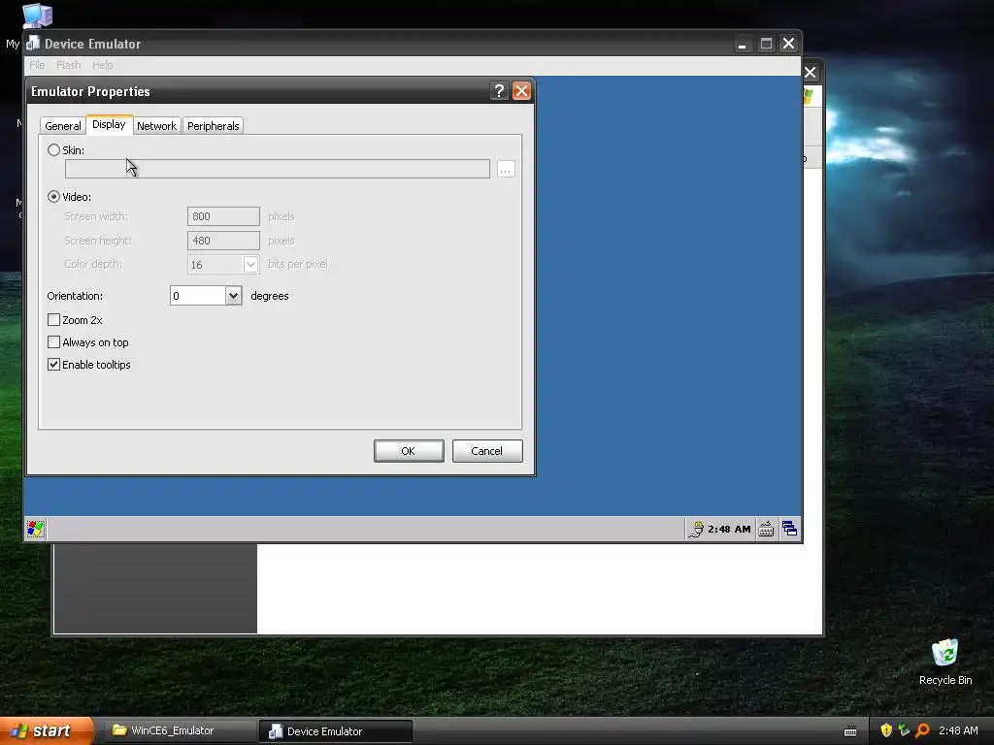
Task: Click the Skin file path field
Action: [277, 169]
